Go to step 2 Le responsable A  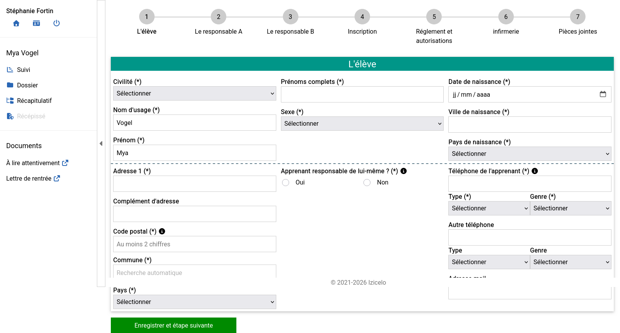coord(219,17)
